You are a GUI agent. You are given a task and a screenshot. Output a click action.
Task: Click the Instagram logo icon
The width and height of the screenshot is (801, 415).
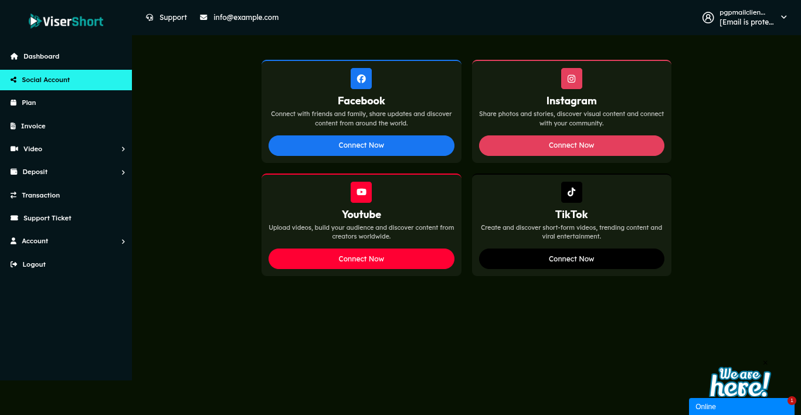pyautogui.click(x=571, y=79)
